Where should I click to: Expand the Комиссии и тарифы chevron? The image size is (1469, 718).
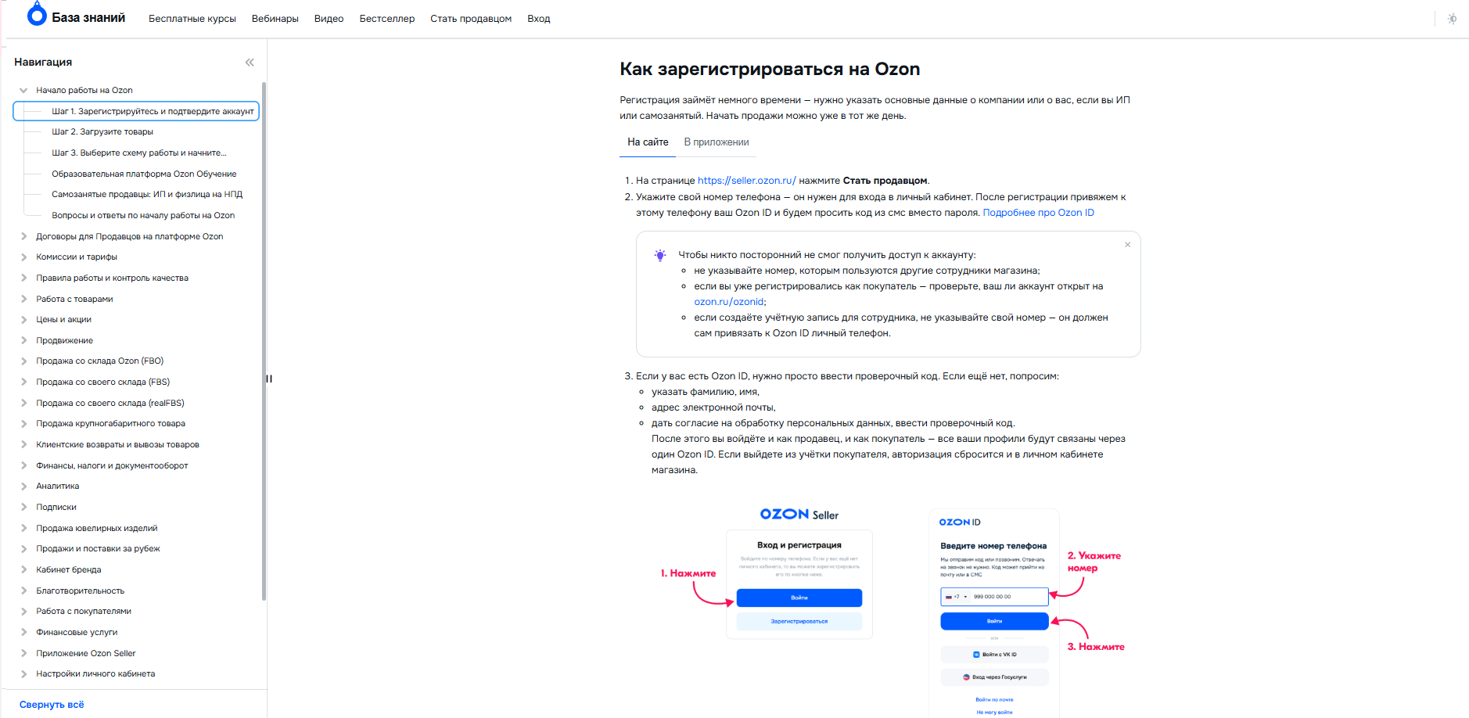coord(23,257)
